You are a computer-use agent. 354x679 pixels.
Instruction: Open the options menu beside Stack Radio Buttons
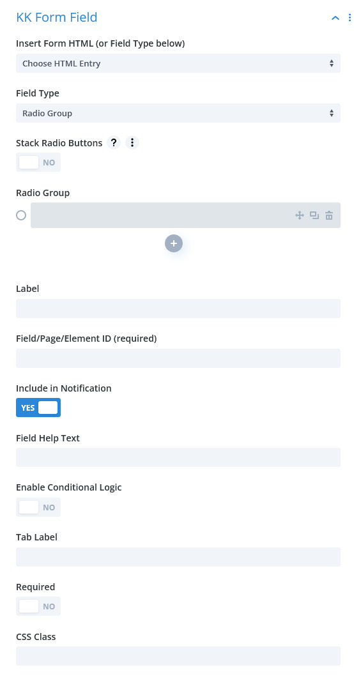(132, 142)
